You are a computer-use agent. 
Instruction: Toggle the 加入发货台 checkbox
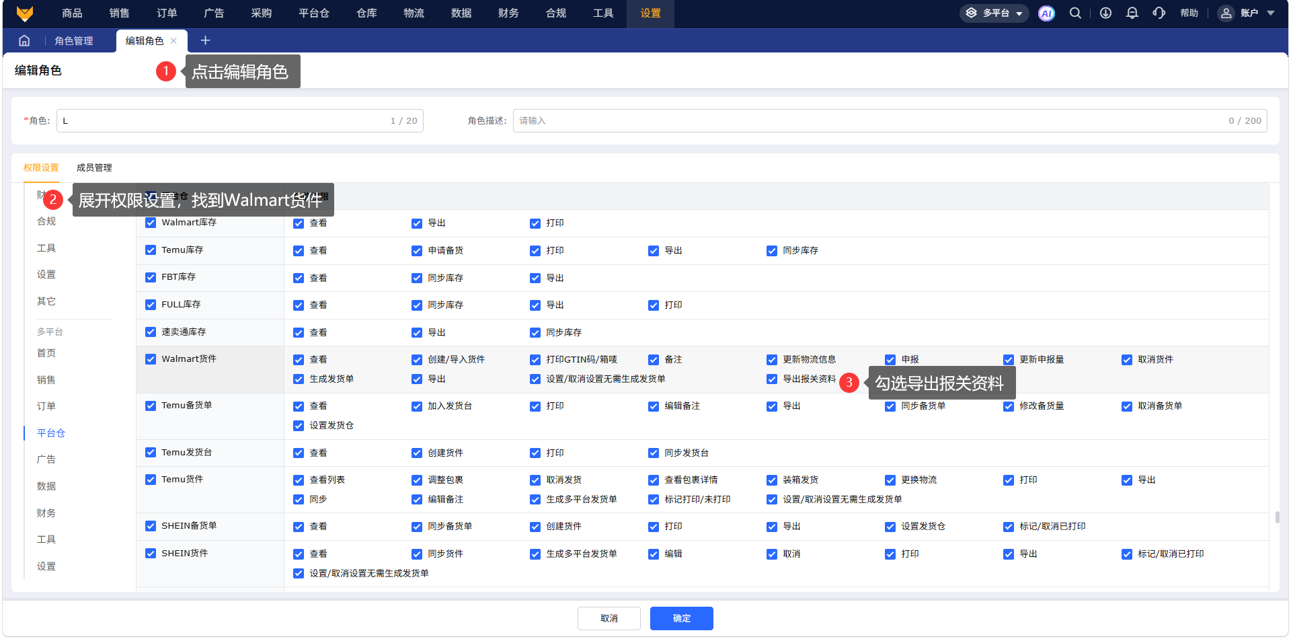417,406
